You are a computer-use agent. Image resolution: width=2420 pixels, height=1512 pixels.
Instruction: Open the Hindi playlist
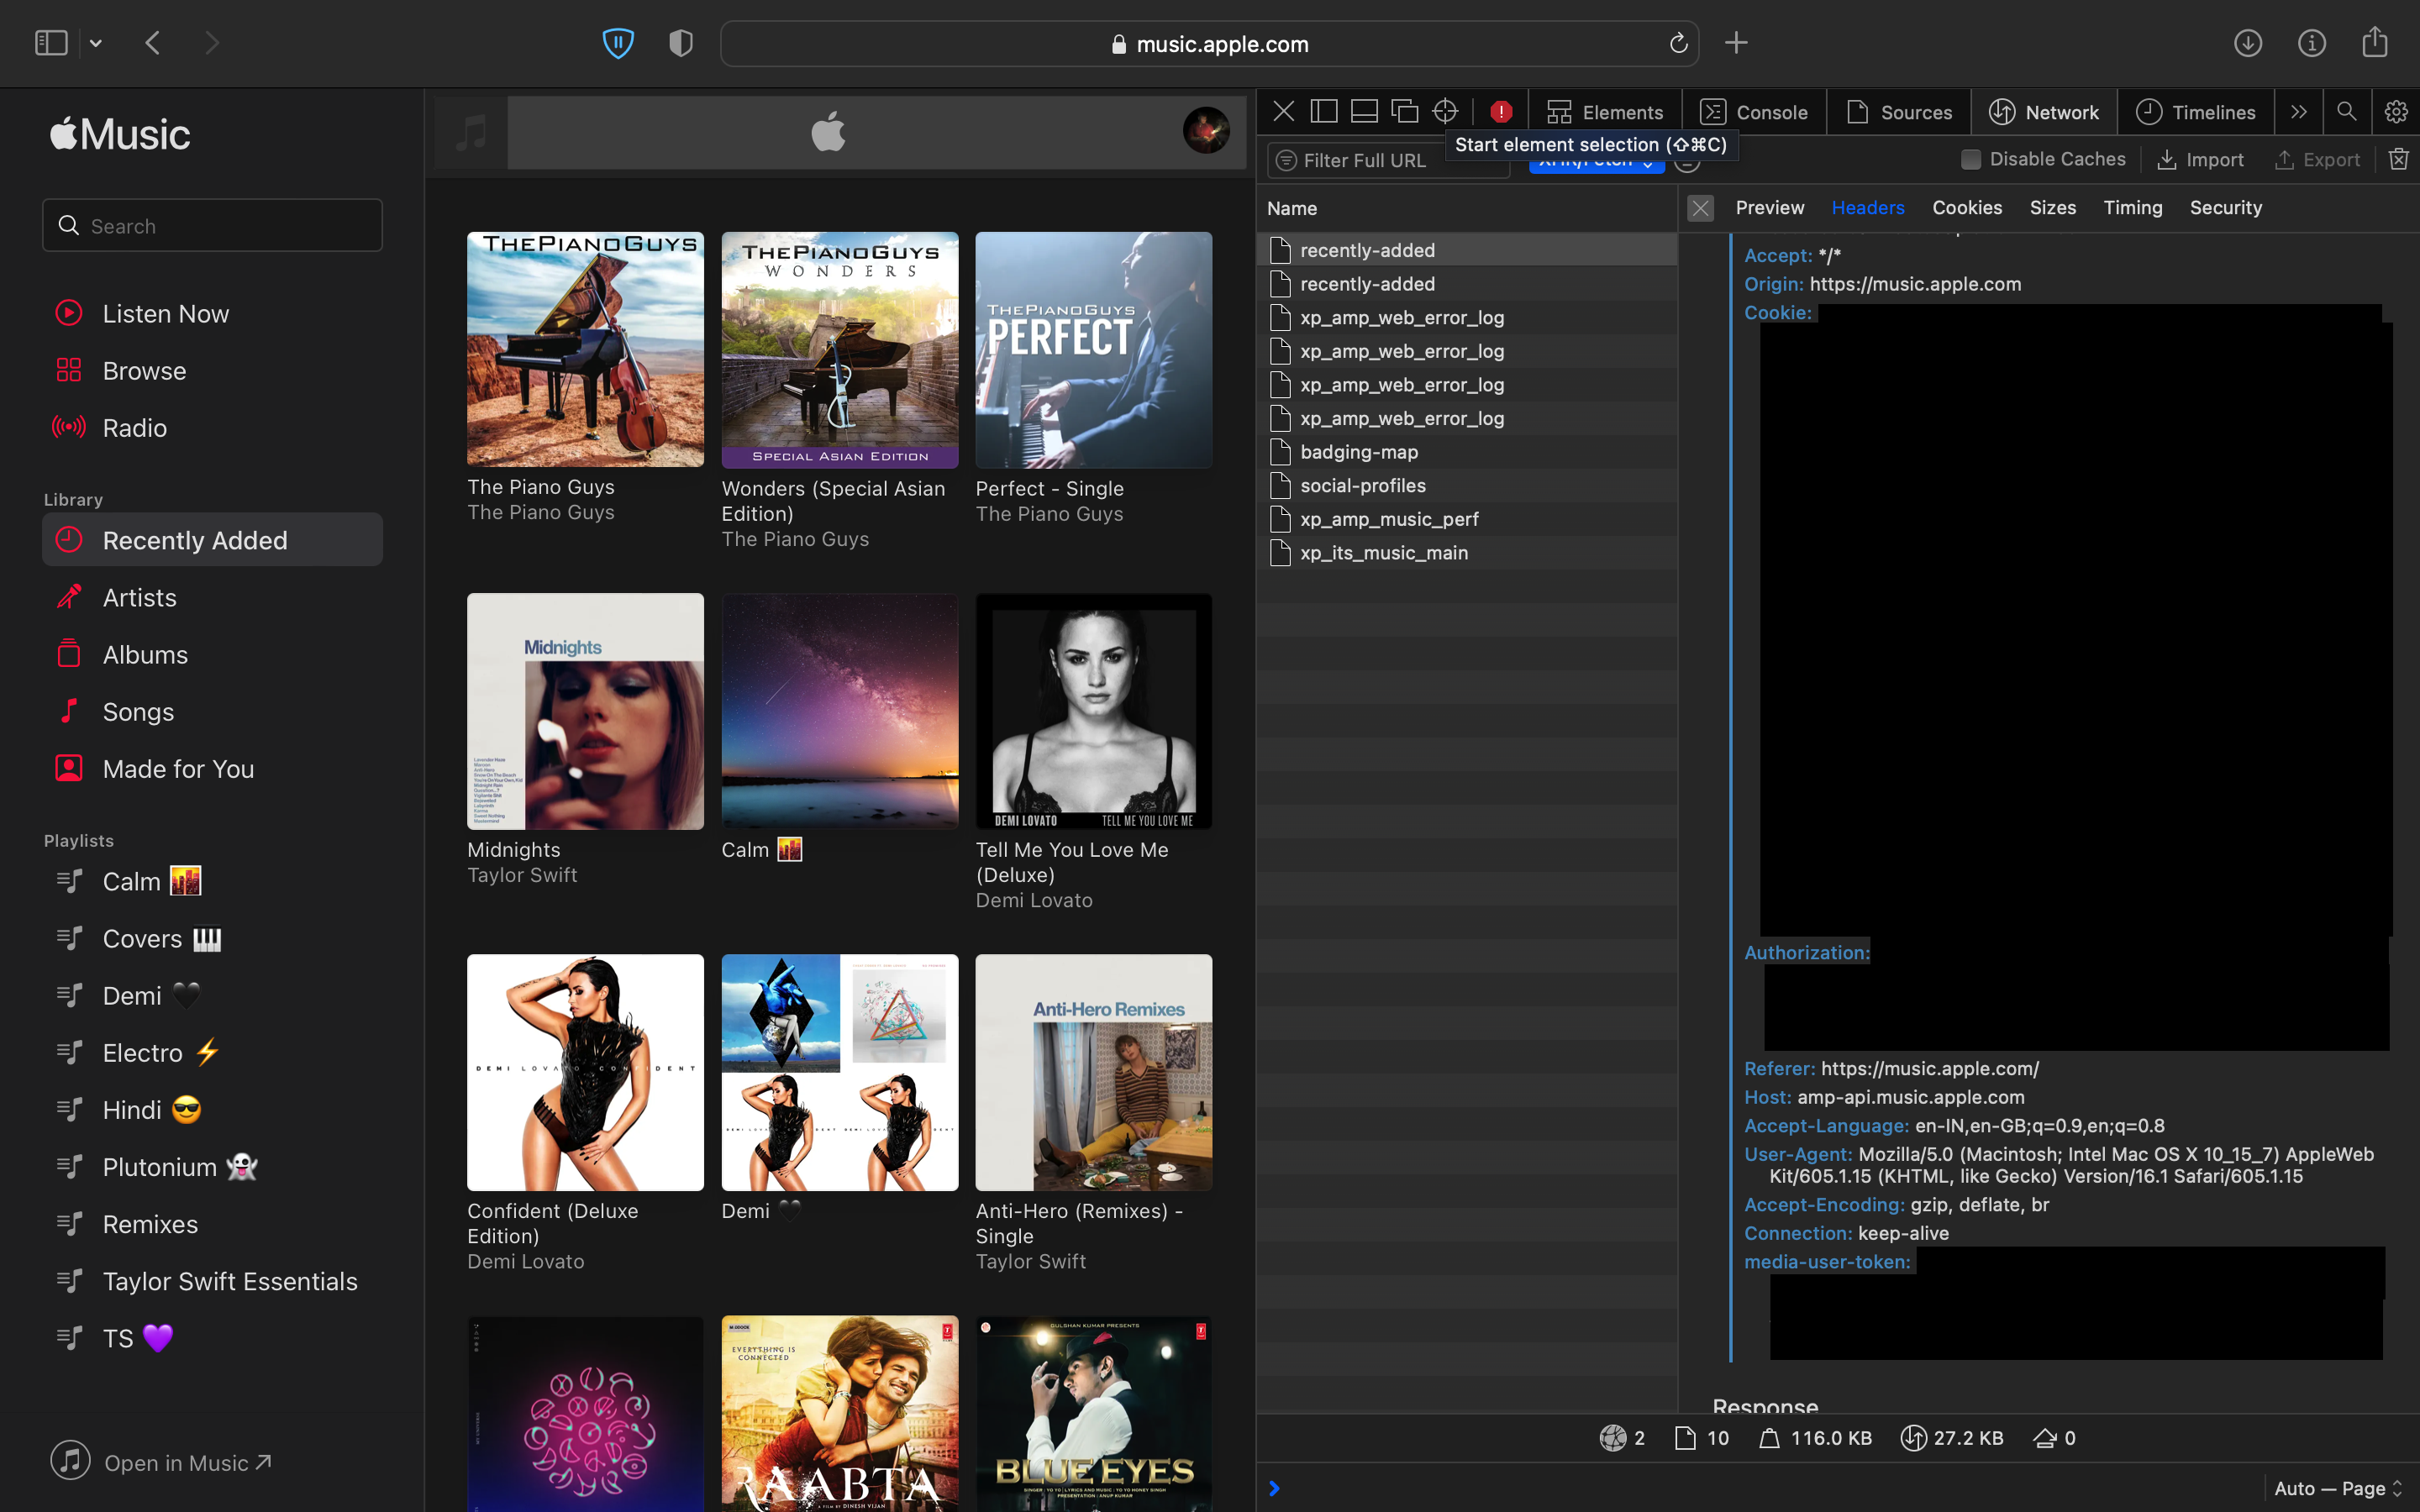151,1109
